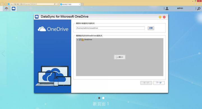The width and height of the screenshot is (202, 109).
Task: Click the address bar search magnifier dropdown
Action: 55,4
